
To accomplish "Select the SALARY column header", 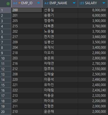I will coord(93,4).
